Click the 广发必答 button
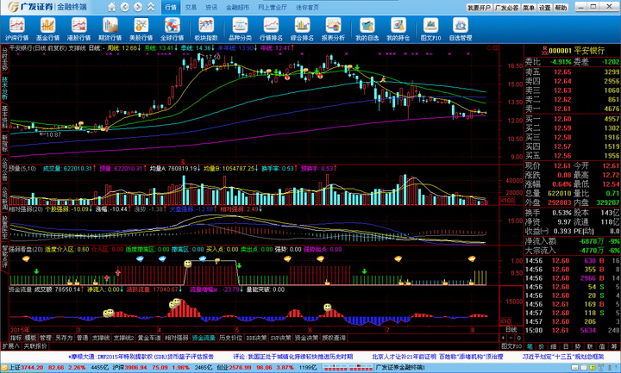621x373 pixels. click(507, 8)
